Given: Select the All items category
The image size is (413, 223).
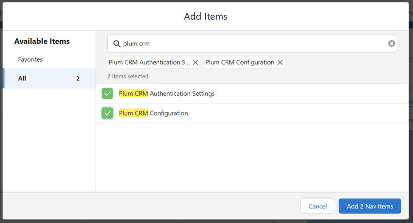Looking at the screenshot, I should point(22,78).
